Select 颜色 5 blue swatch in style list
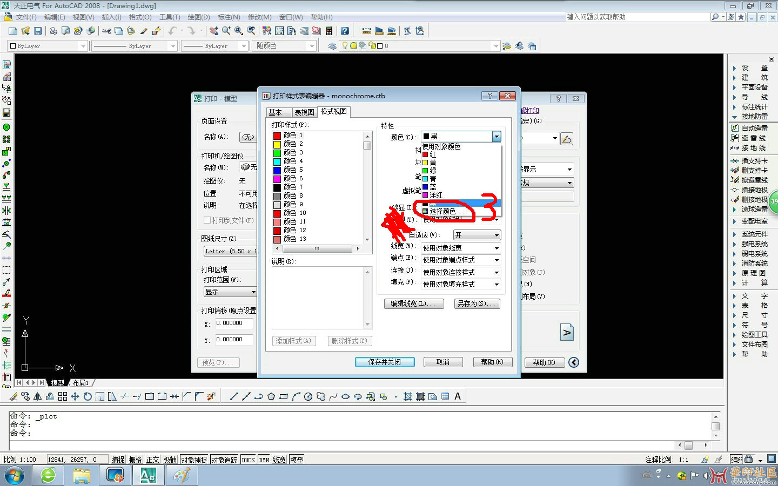 [x=277, y=170]
